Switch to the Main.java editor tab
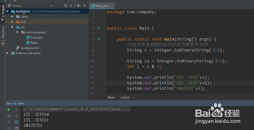This screenshot has height=130, width=254. [x=102, y=6]
